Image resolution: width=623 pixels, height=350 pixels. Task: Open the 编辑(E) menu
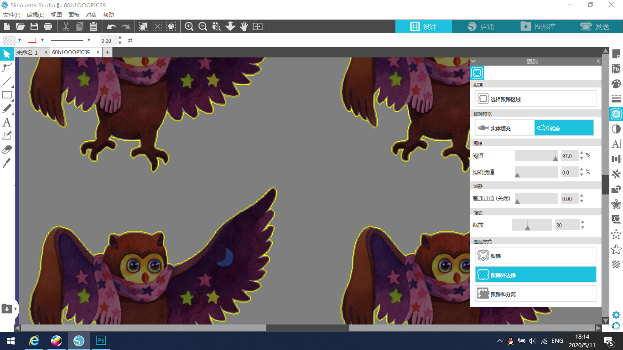point(36,15)
